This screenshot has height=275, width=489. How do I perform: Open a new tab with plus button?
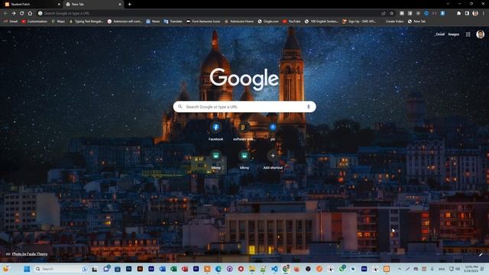[x=129, y=5]
